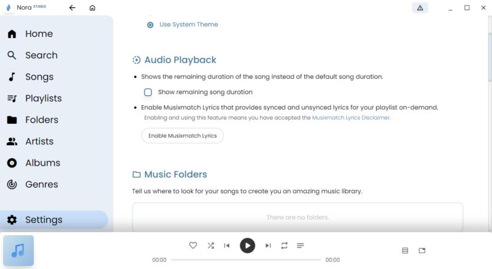Open the current queue panel icon
This screenshot has height=269, width=492.
click(405, 251)
